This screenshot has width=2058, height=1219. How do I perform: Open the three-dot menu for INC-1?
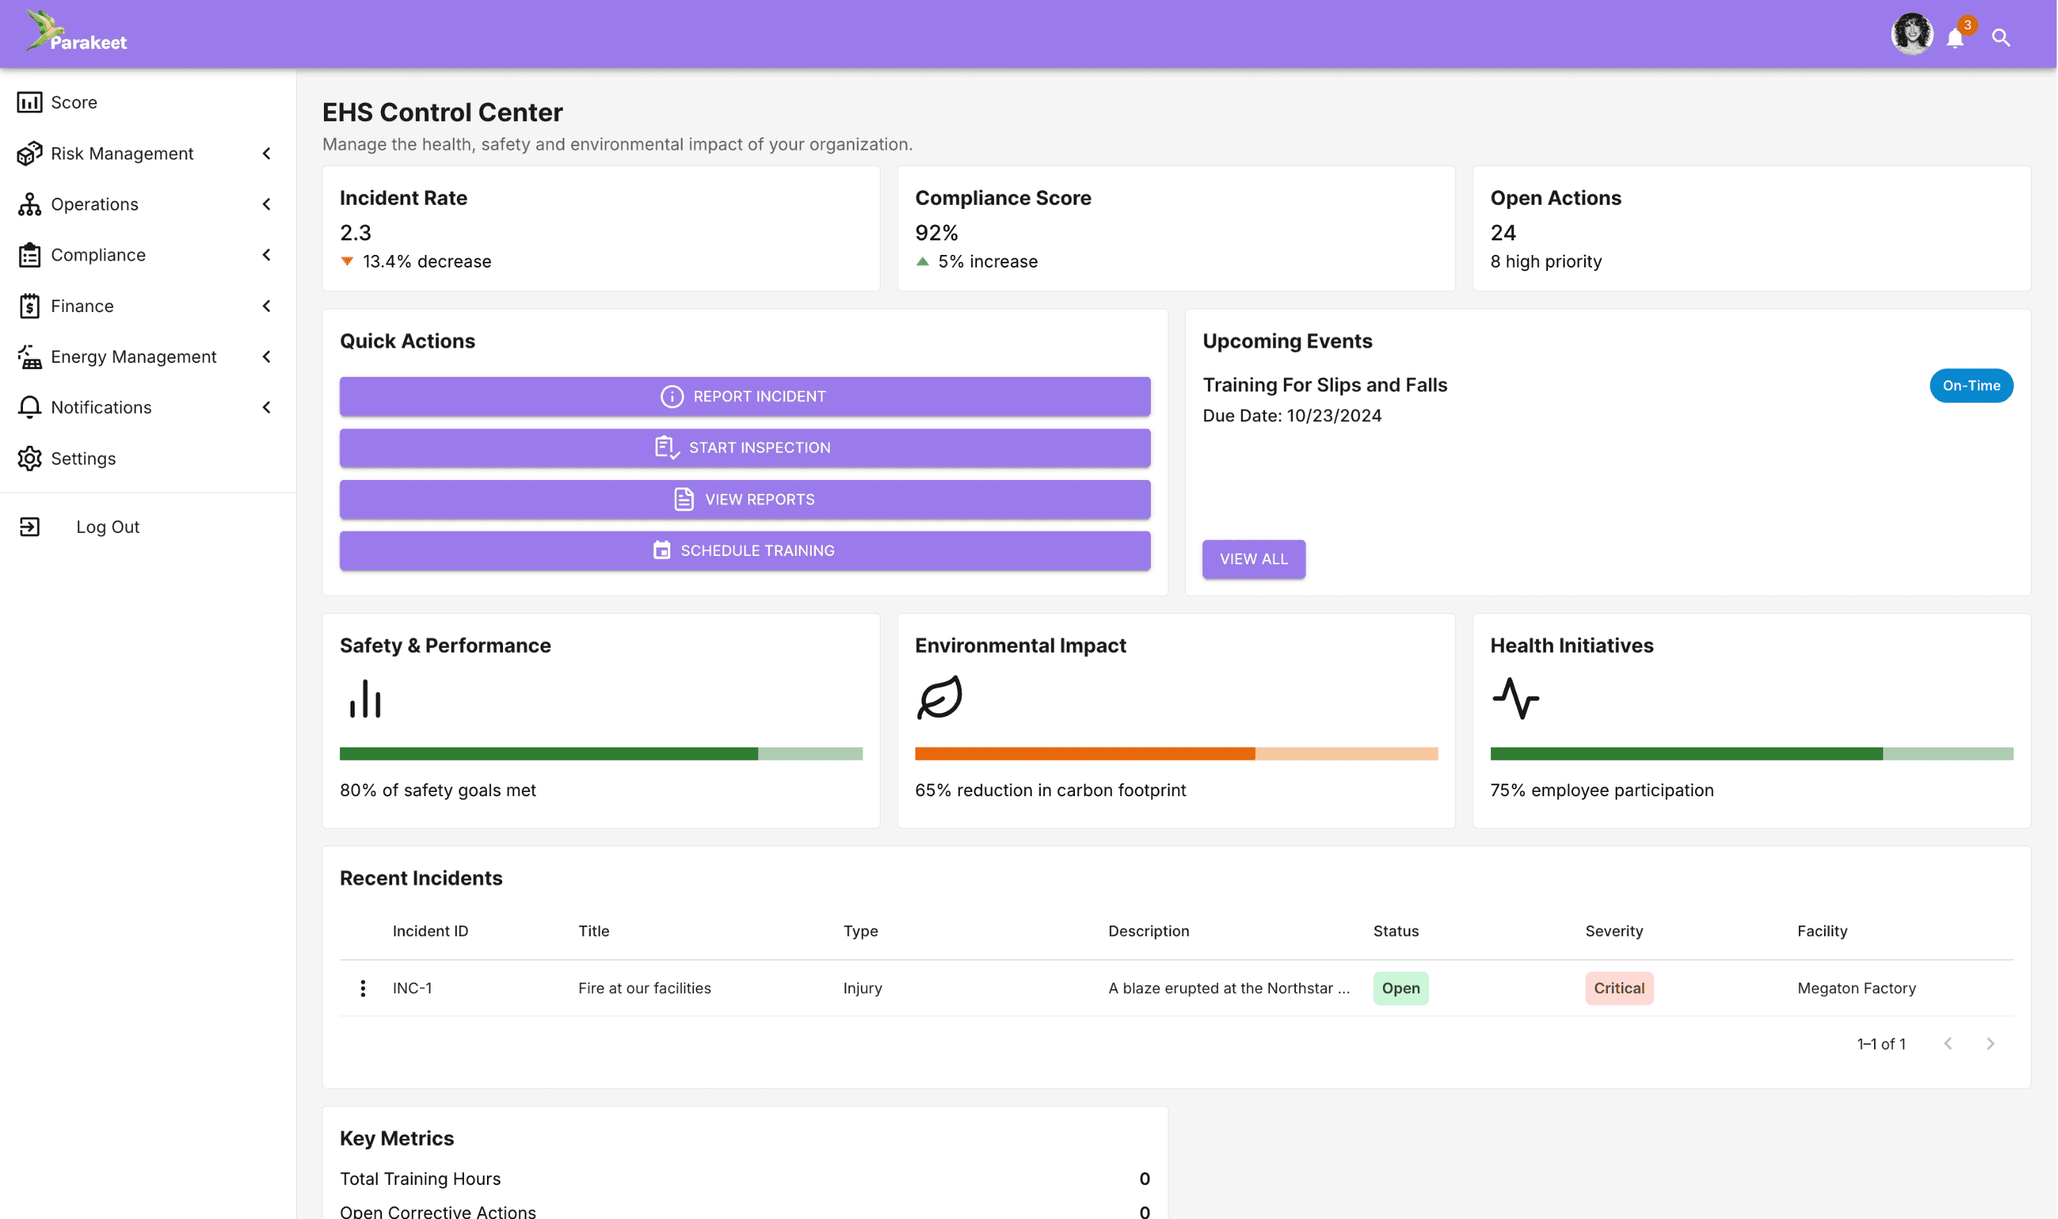(363, 988)
